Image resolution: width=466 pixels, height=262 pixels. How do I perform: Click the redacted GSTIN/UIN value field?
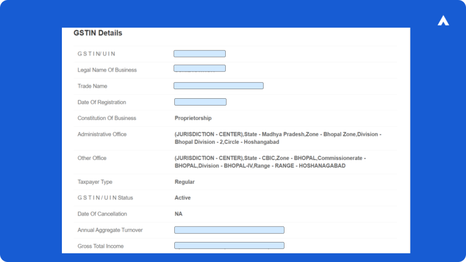[199, 54]
